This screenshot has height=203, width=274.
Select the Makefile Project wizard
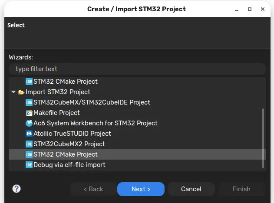pos(56,113)
